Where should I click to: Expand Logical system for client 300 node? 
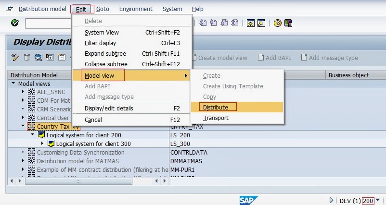[42, 144]
